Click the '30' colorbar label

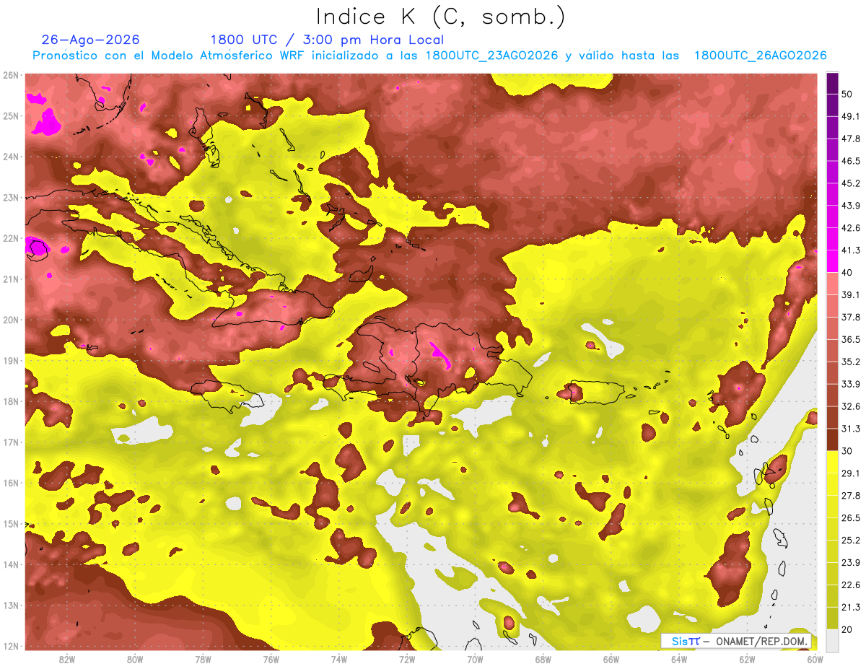847,451
